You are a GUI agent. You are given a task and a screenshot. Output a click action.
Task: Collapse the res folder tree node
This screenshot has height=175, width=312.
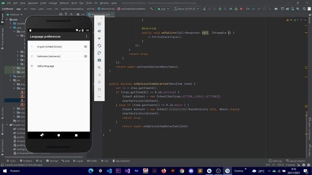pyautogui.click(x=11, y=80)
